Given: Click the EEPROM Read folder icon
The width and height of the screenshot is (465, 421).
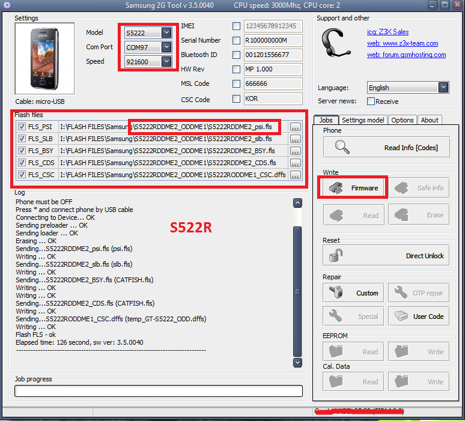Looking at the screenshot, I should click(x=336, y=351).
